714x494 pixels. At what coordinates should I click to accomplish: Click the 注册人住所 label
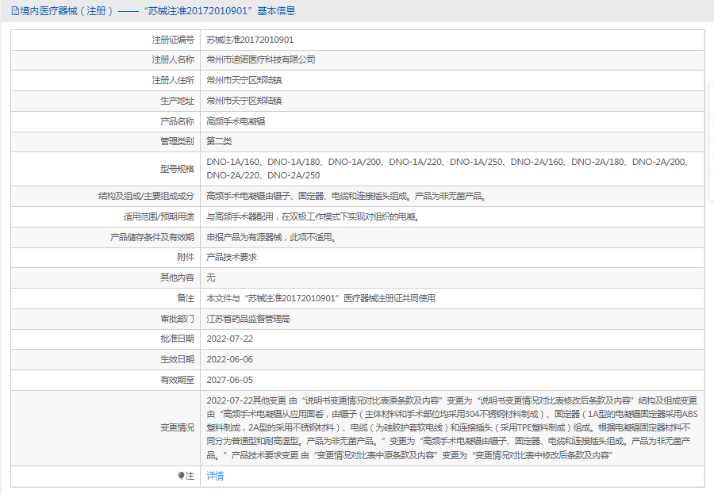(x=173, y=81)
